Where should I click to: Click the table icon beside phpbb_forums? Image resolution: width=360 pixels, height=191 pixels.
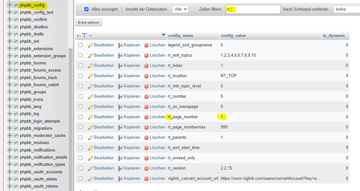pyautogui.click(x=16, y=63)
